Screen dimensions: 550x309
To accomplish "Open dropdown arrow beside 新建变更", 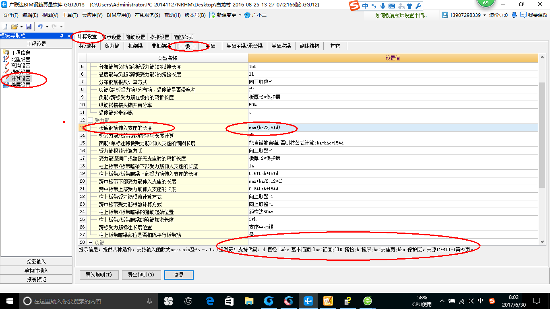I will pyautogui.click(x=240, y=15).
